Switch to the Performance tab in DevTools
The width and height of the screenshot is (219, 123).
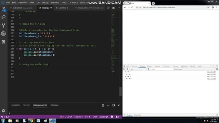[x=166, y=66]
